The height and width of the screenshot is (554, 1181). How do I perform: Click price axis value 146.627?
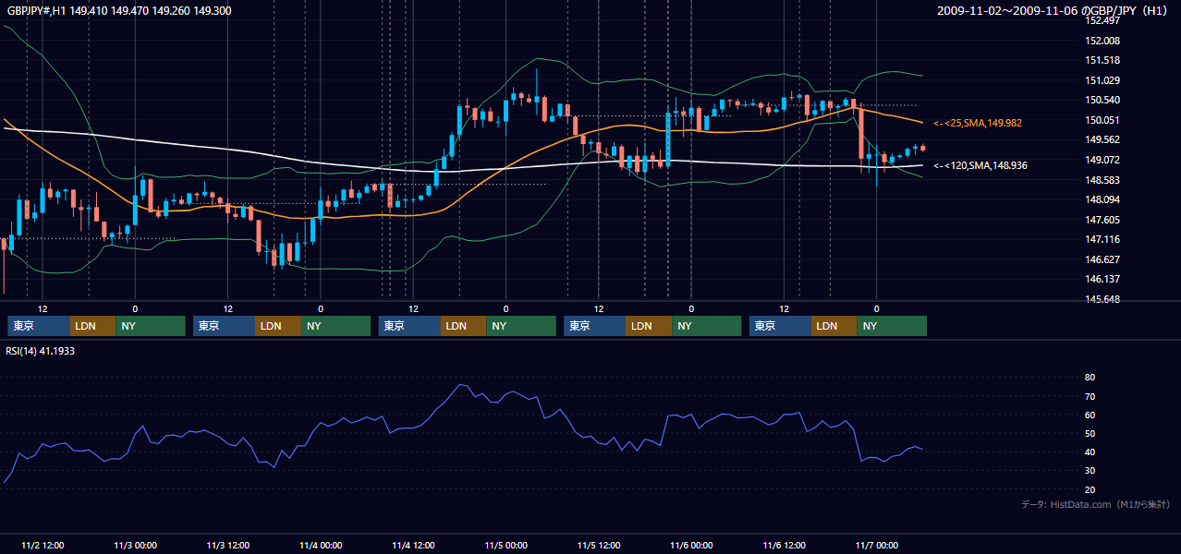[1102, 259]
